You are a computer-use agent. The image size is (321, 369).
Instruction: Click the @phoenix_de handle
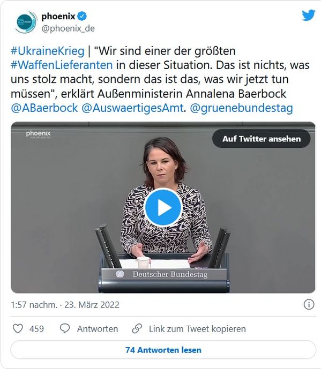click(x=68, y=28)
